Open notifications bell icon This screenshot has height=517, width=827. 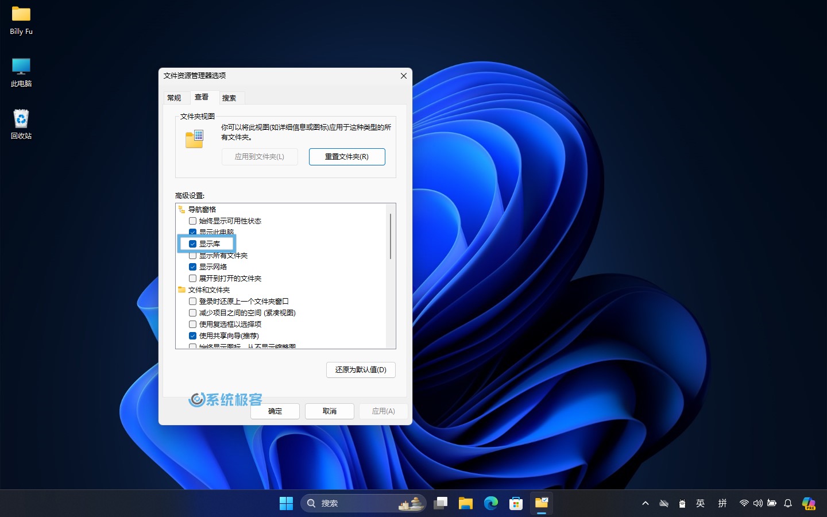tap(788, 503)
